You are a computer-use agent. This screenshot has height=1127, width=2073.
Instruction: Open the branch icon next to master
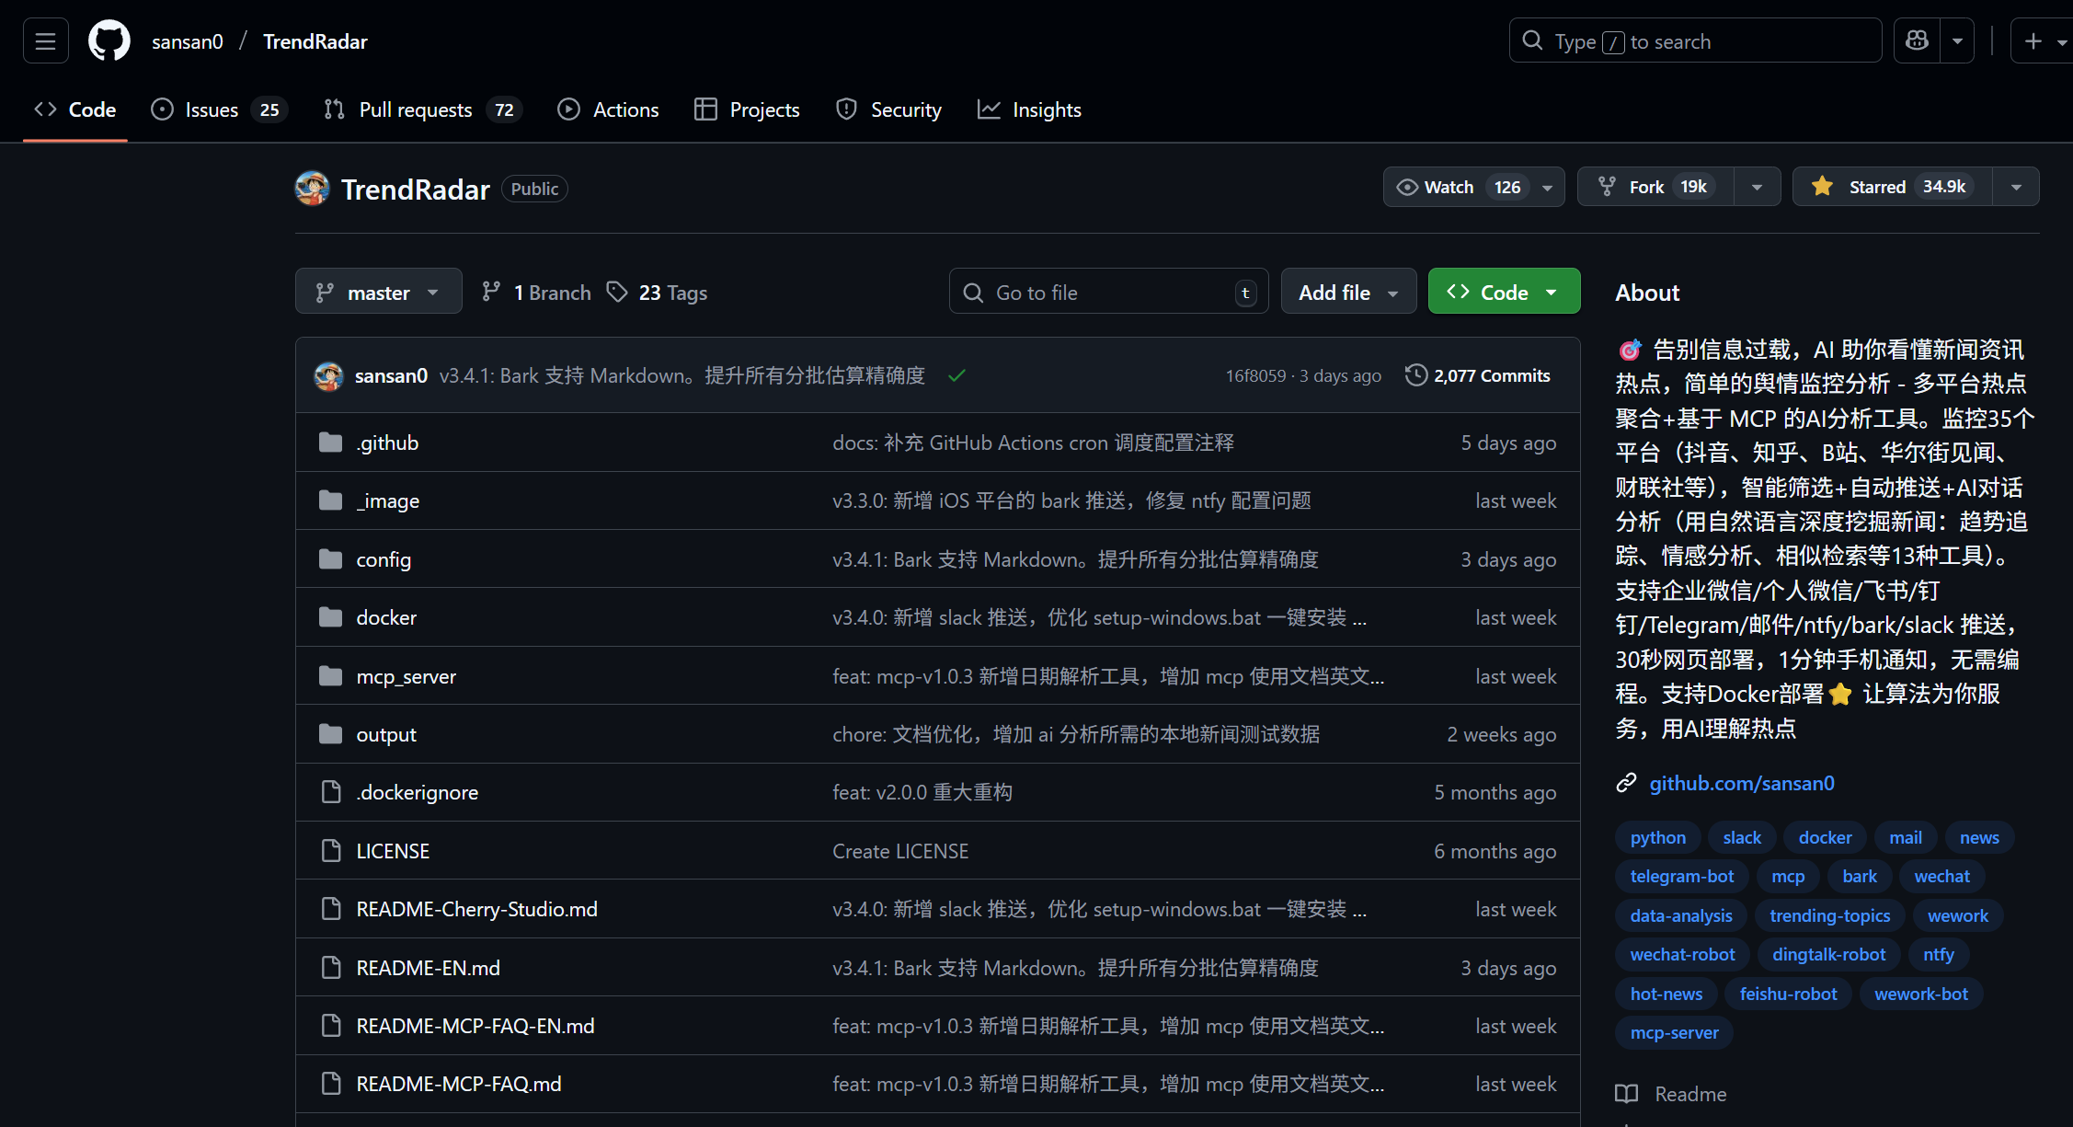[x=492, y=291]
